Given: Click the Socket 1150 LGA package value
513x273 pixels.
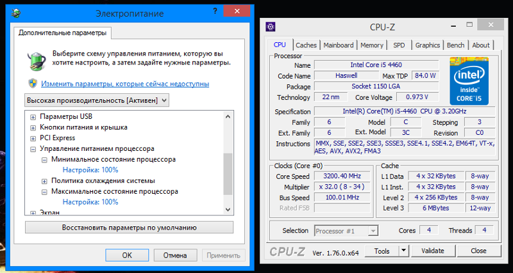Looking at the screenshot, I should [376, 86].
